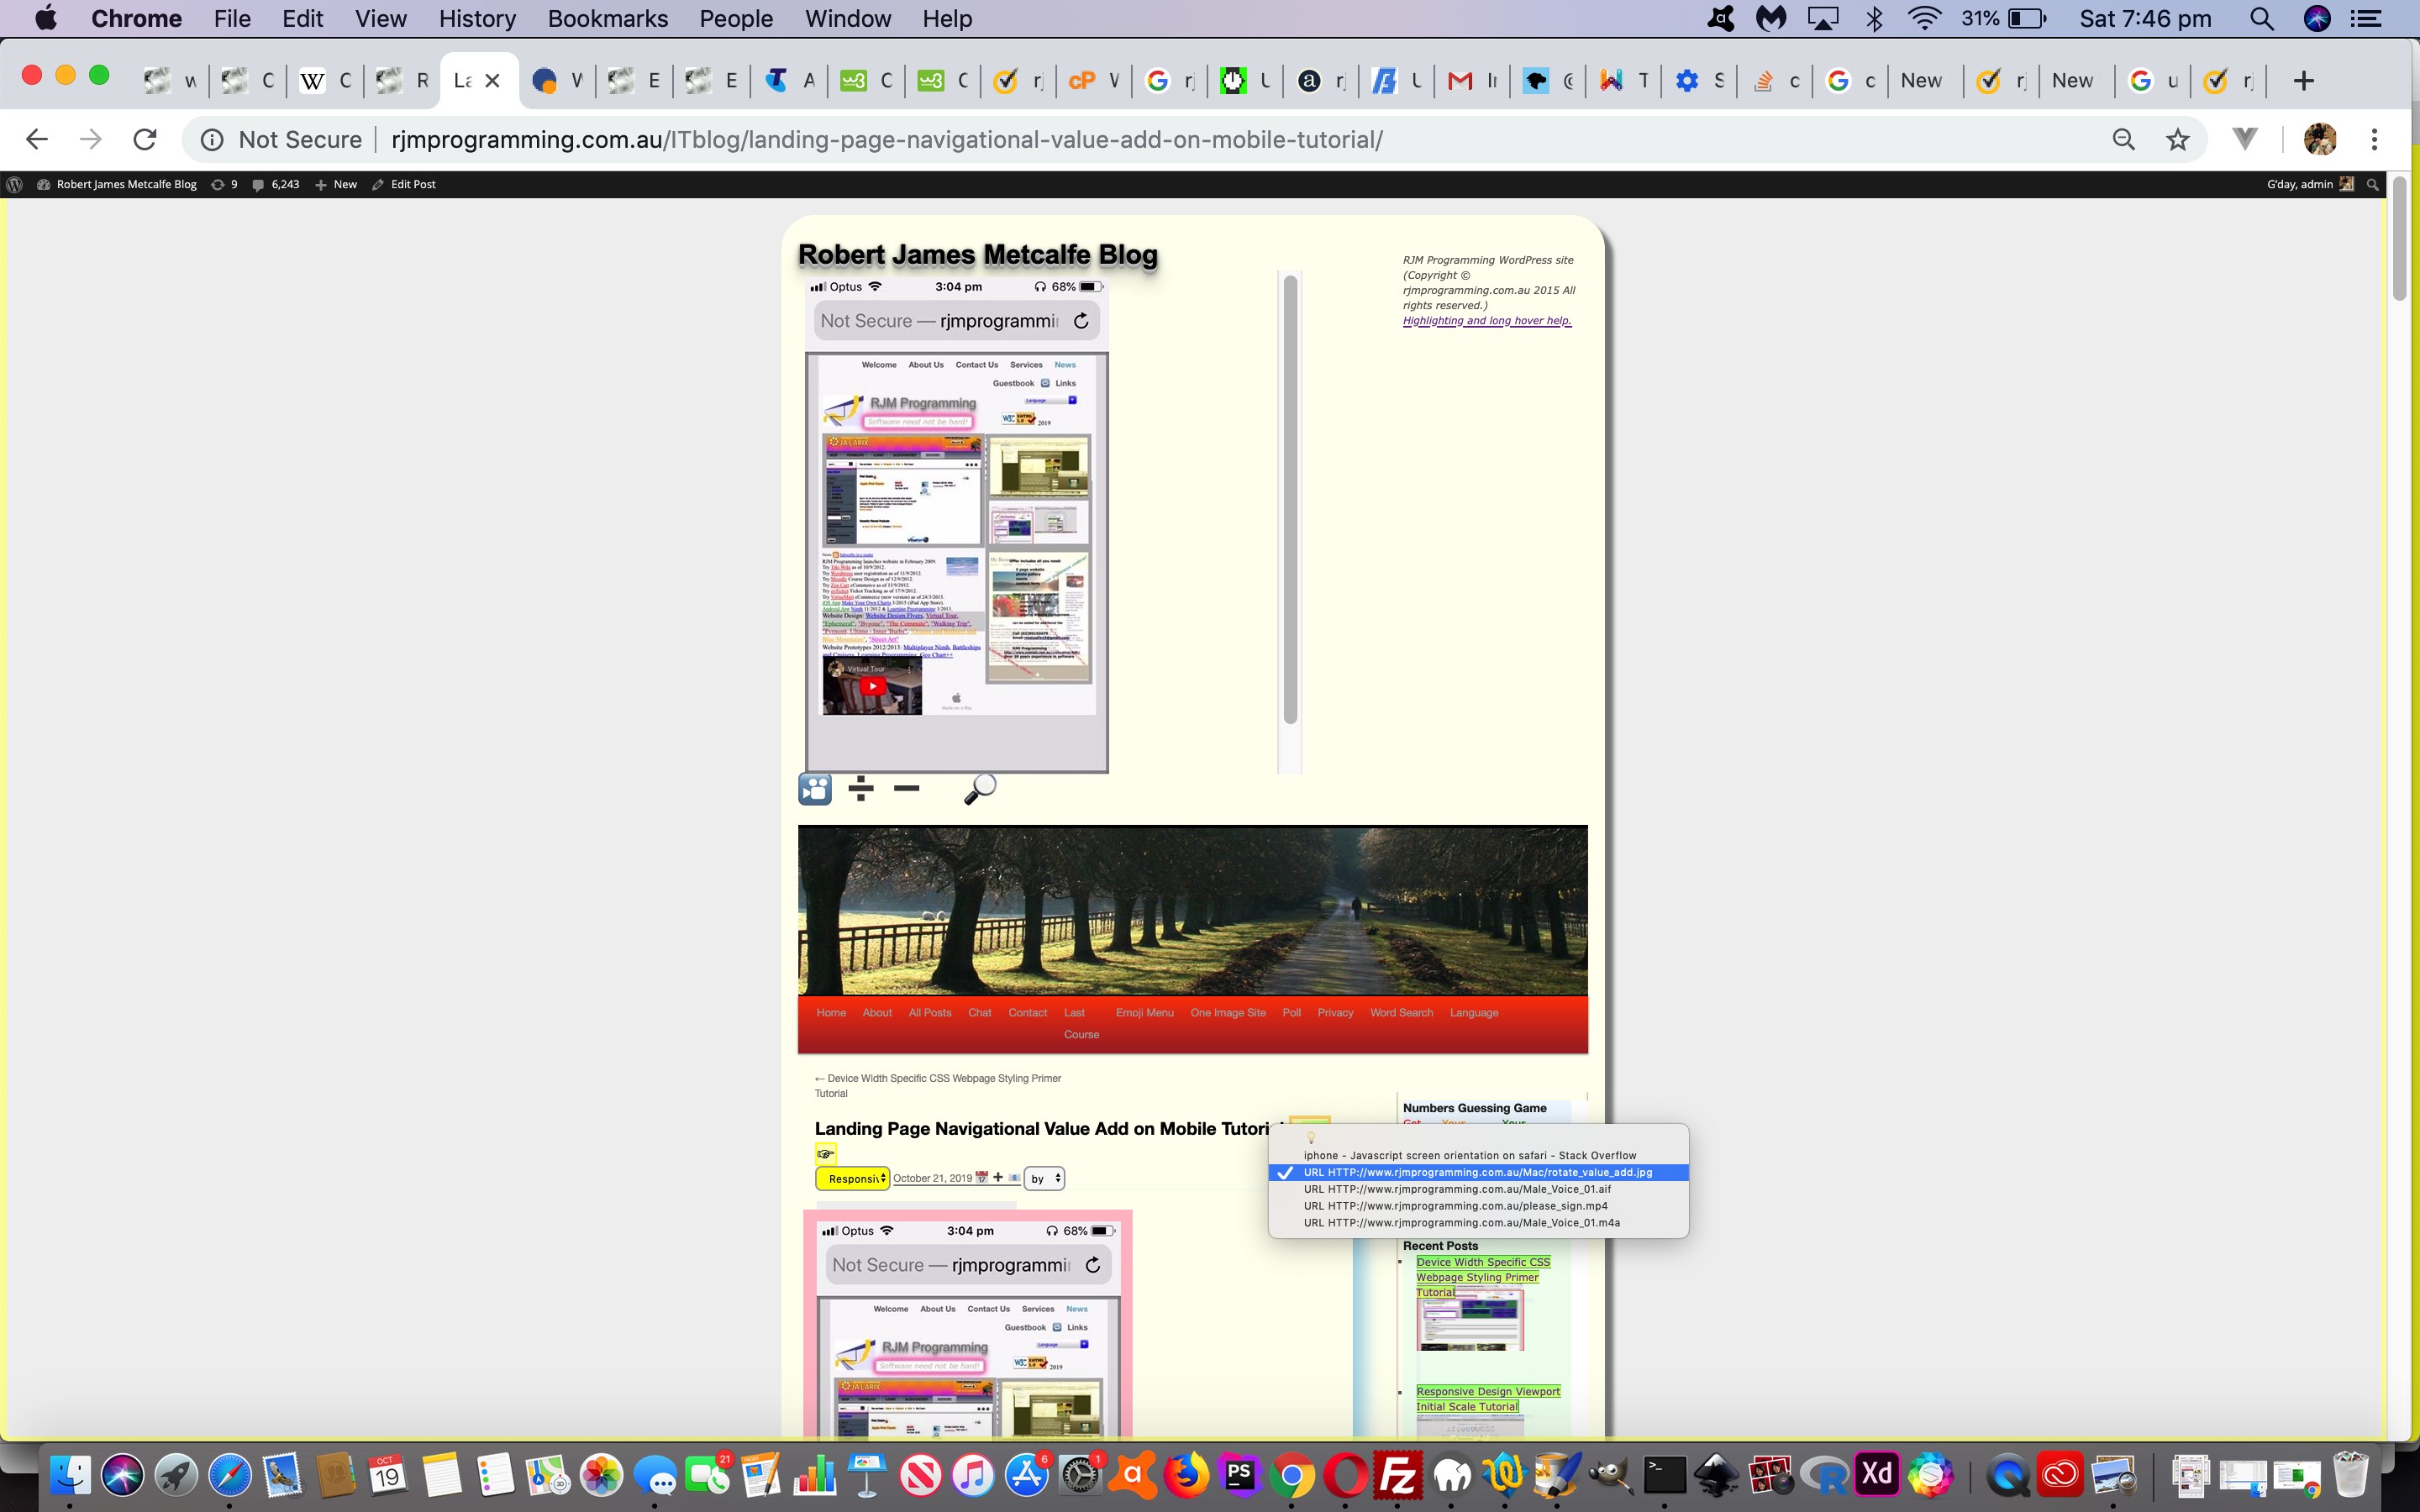This screenshot has width=2420, height=1512.
Task: Open Chrome three-dot menu
Action: [x=2374, y=139]
